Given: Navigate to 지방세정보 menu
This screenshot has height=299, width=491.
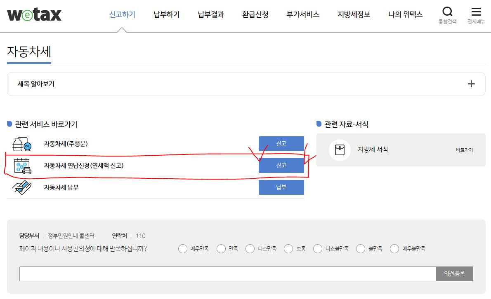Looking at the screenshot, I should (x=353, y=14).
